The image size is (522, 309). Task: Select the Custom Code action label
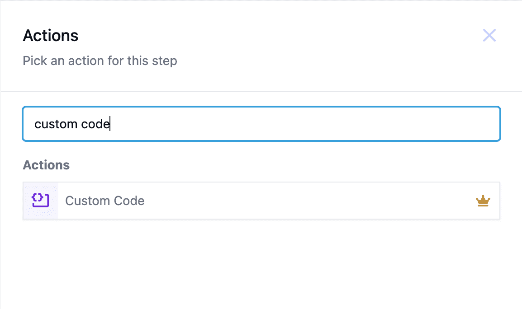click(x=104, y=201)
